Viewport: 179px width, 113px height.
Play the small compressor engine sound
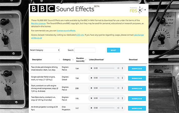(91, 88)
